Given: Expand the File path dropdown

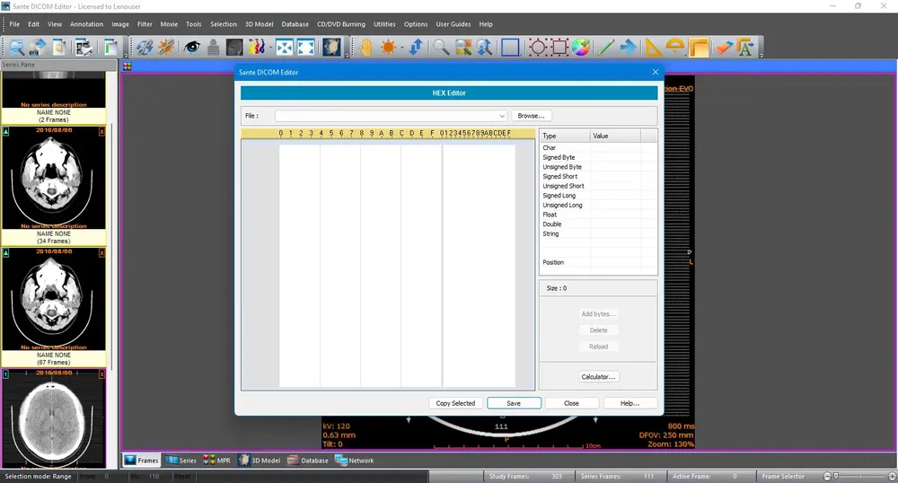Looking at the screenshot, I should pyautogui.click(x=502, y=116).
